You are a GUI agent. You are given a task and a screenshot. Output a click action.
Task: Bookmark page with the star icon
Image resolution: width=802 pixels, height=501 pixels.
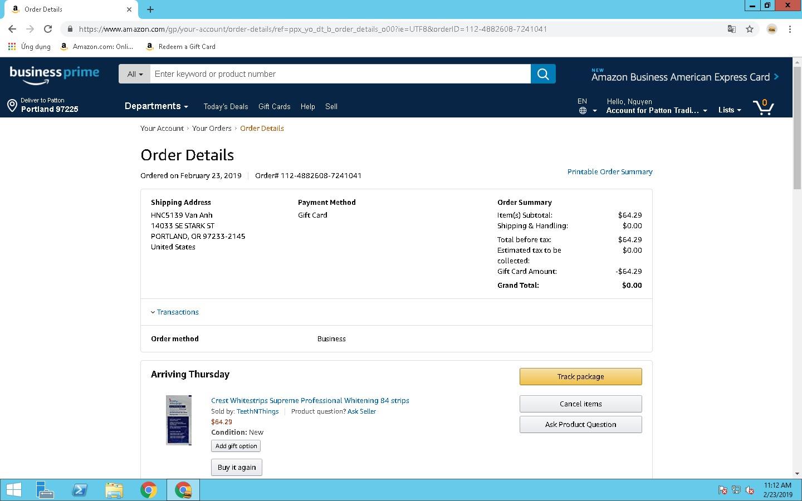750,29
